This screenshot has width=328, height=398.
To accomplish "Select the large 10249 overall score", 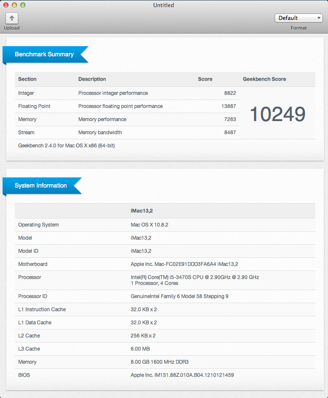I will pyautogui.click(x=277, y=114).
